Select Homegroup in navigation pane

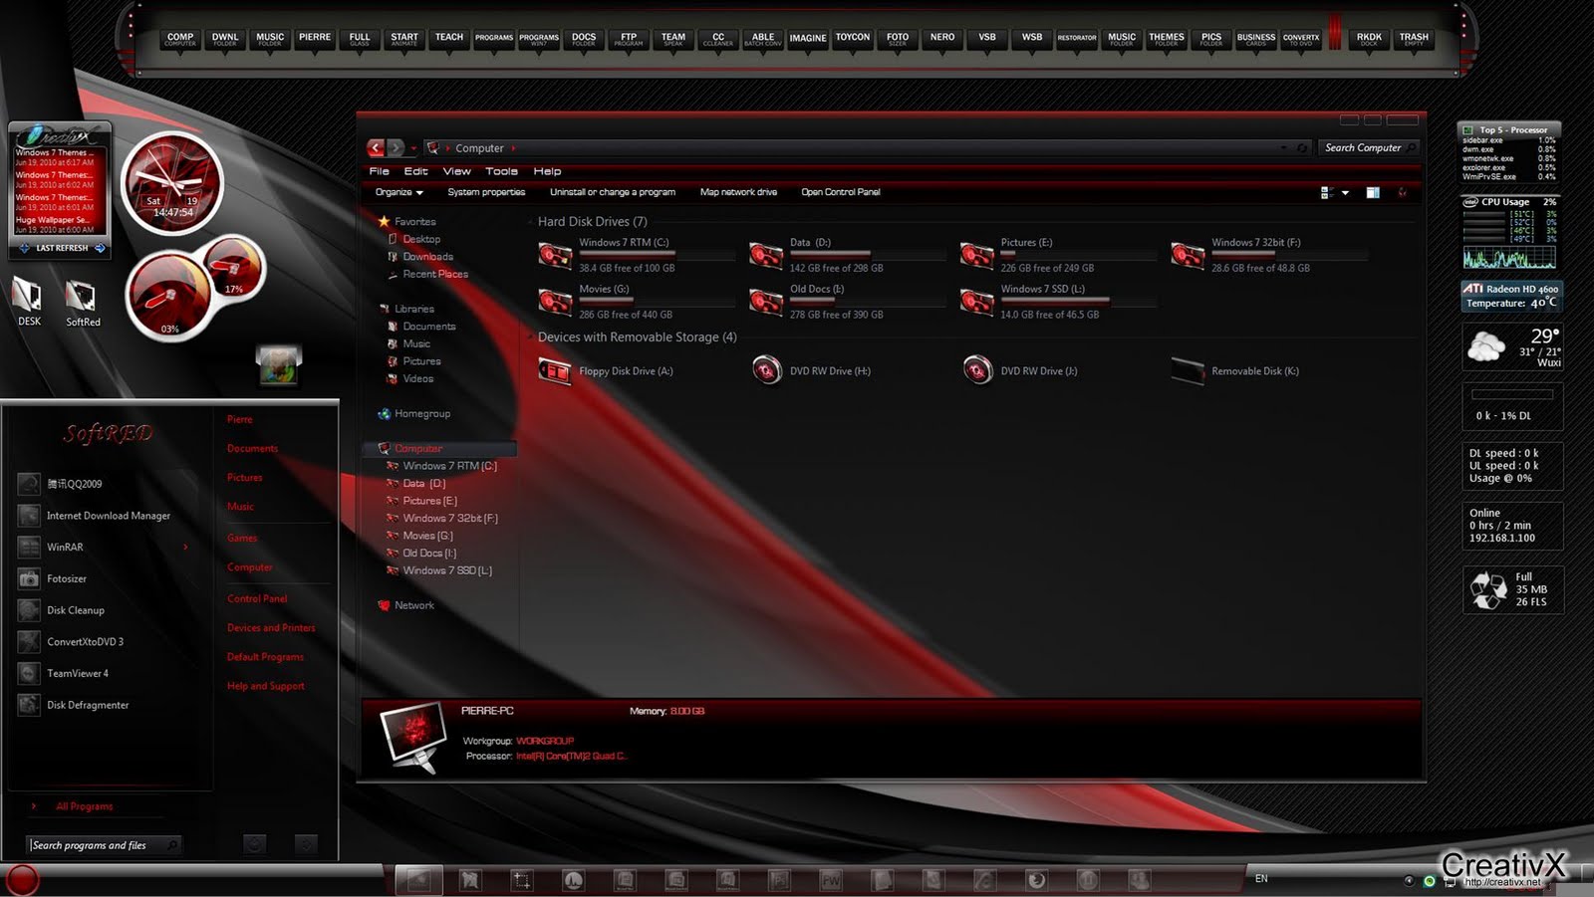421,413
